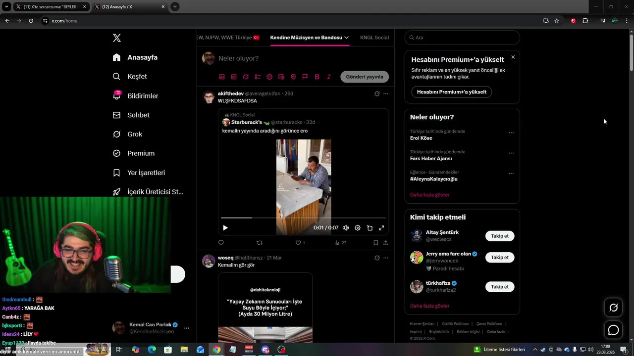Open Bildirimler notifications
This screenshot has height=356, width=634.
point(135,96)
